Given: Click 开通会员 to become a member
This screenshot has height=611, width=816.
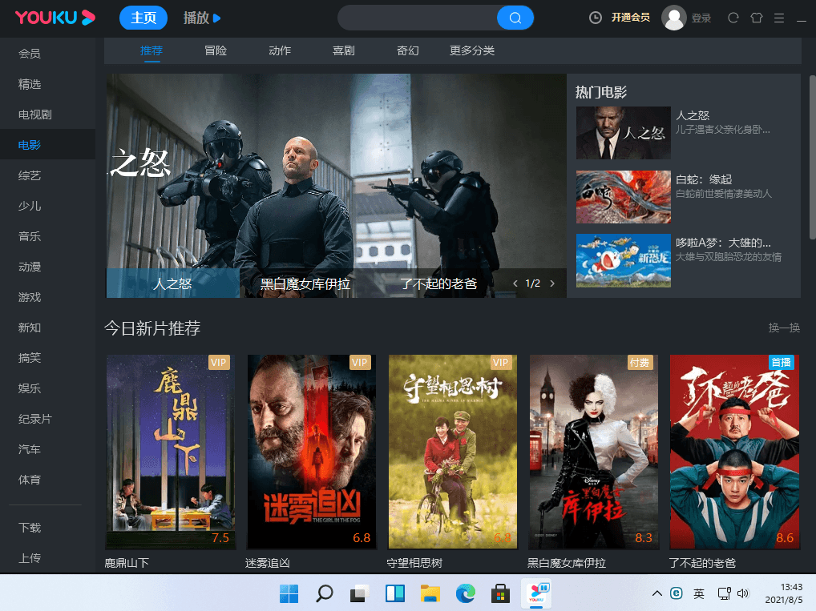Looking at the screenshot, I should [630, 18].
